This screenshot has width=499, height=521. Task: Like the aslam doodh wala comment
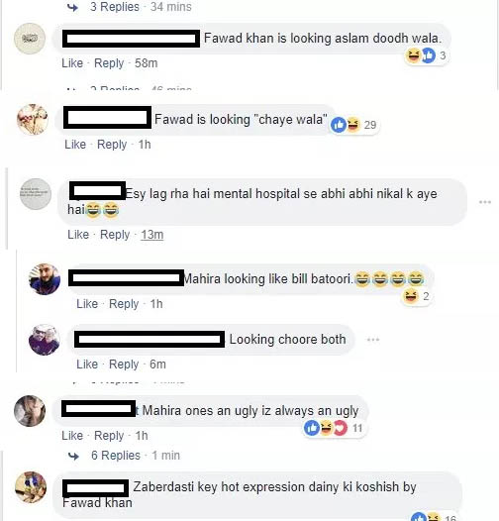[72, 63]
